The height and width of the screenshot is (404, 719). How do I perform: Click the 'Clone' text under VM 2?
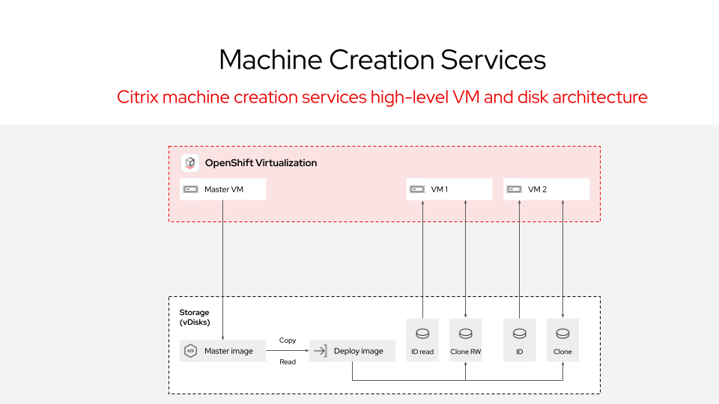(562, 352)
